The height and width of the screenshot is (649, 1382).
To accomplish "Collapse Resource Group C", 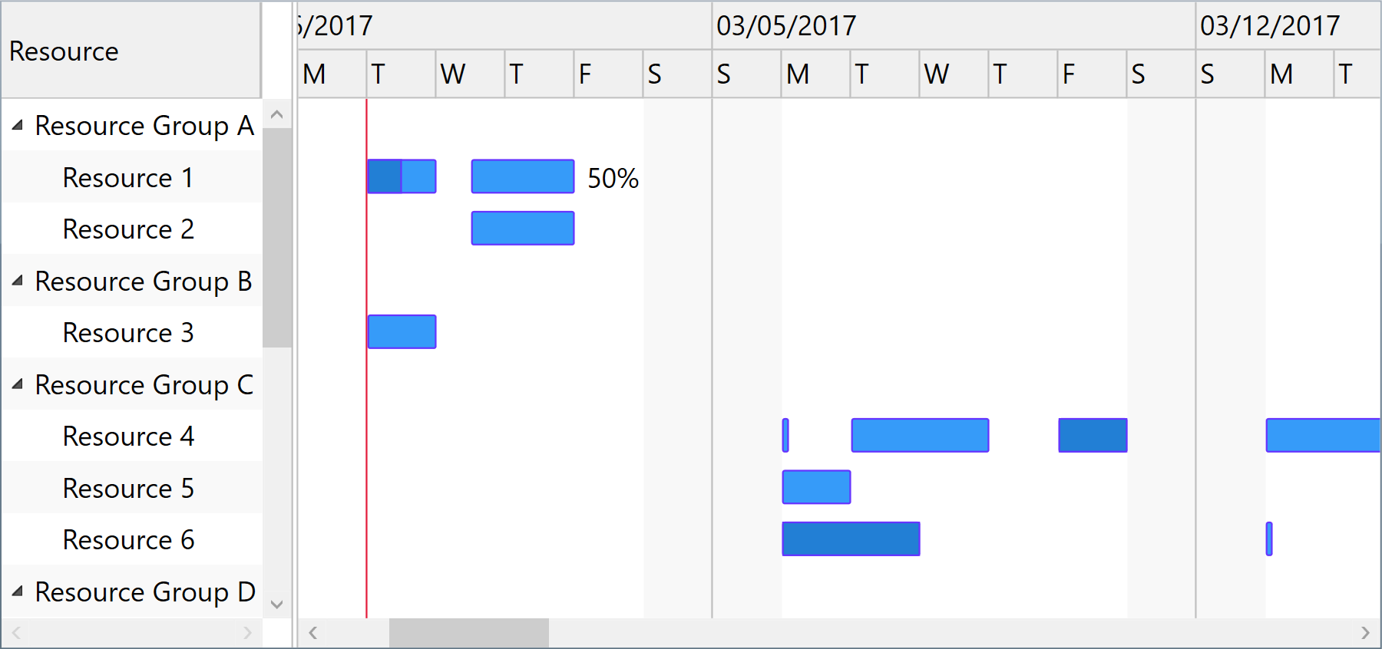I will (x=16, y=384).
